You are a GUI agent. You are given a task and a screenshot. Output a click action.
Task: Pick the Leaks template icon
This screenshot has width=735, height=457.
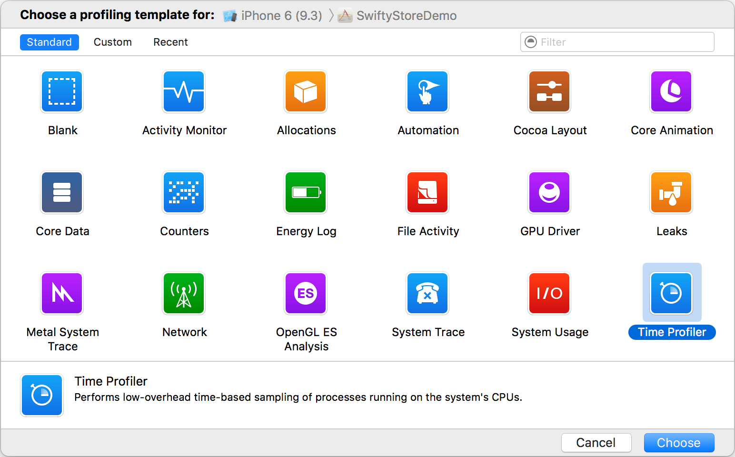click(x=671, y=192)
